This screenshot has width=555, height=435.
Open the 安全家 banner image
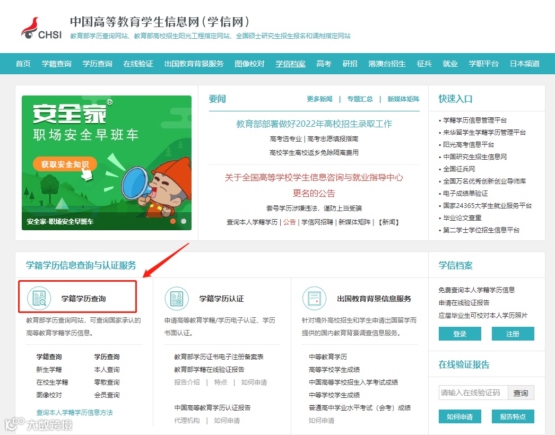pyautogui.click(x=107, y=163)
